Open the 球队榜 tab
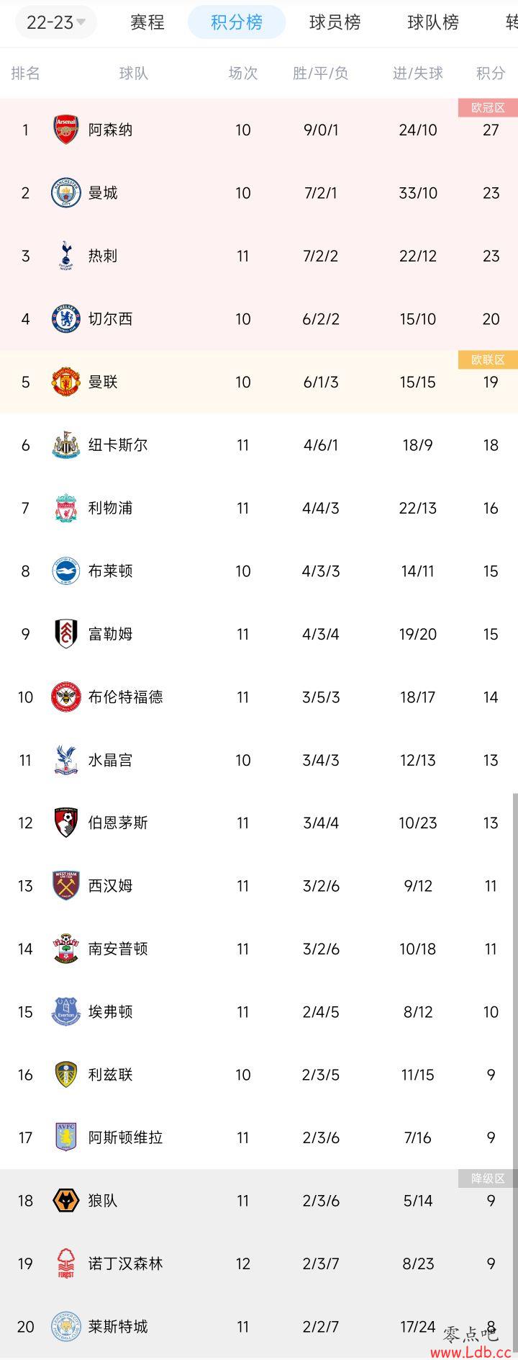The image size is (518, 1360). pyautogui.click(x=432, y=22)
